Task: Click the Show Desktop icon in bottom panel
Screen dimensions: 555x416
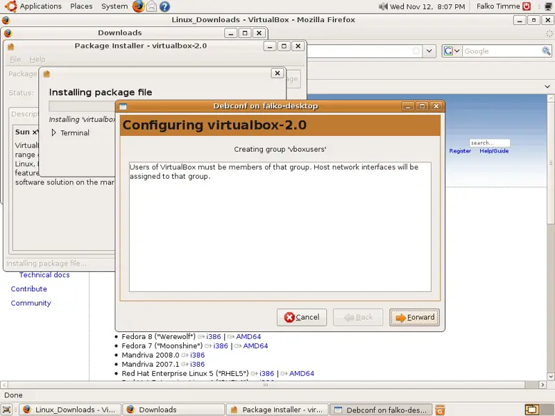Action: tap(7, 410)
